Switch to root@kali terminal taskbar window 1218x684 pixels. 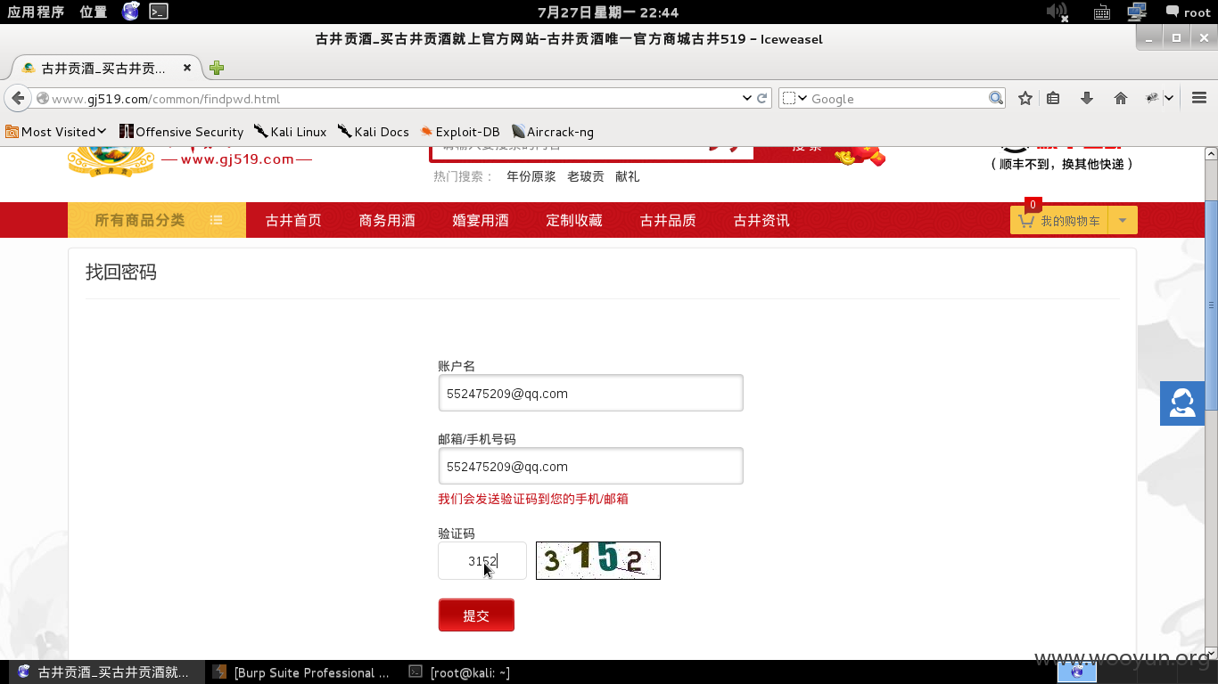click(462, 672)
